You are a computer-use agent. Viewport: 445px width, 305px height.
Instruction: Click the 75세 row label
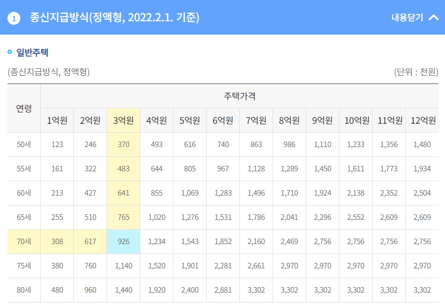[24, 266]
